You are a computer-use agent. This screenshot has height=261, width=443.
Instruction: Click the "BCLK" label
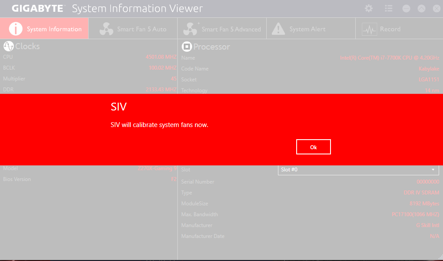click(x=9, y=68)
